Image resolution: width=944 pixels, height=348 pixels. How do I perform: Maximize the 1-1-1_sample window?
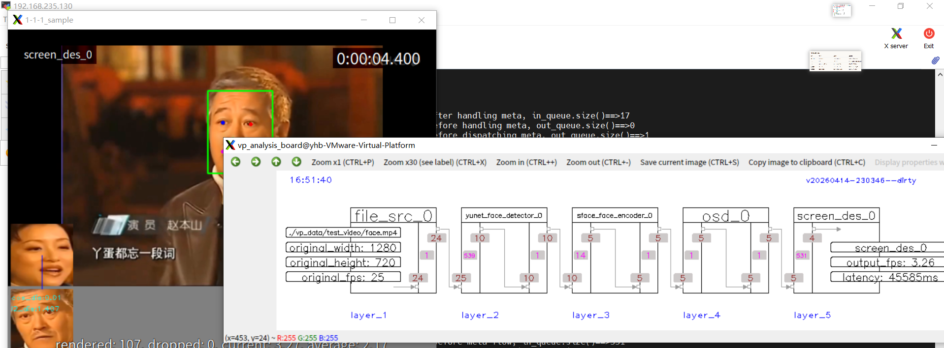point(392,20)
